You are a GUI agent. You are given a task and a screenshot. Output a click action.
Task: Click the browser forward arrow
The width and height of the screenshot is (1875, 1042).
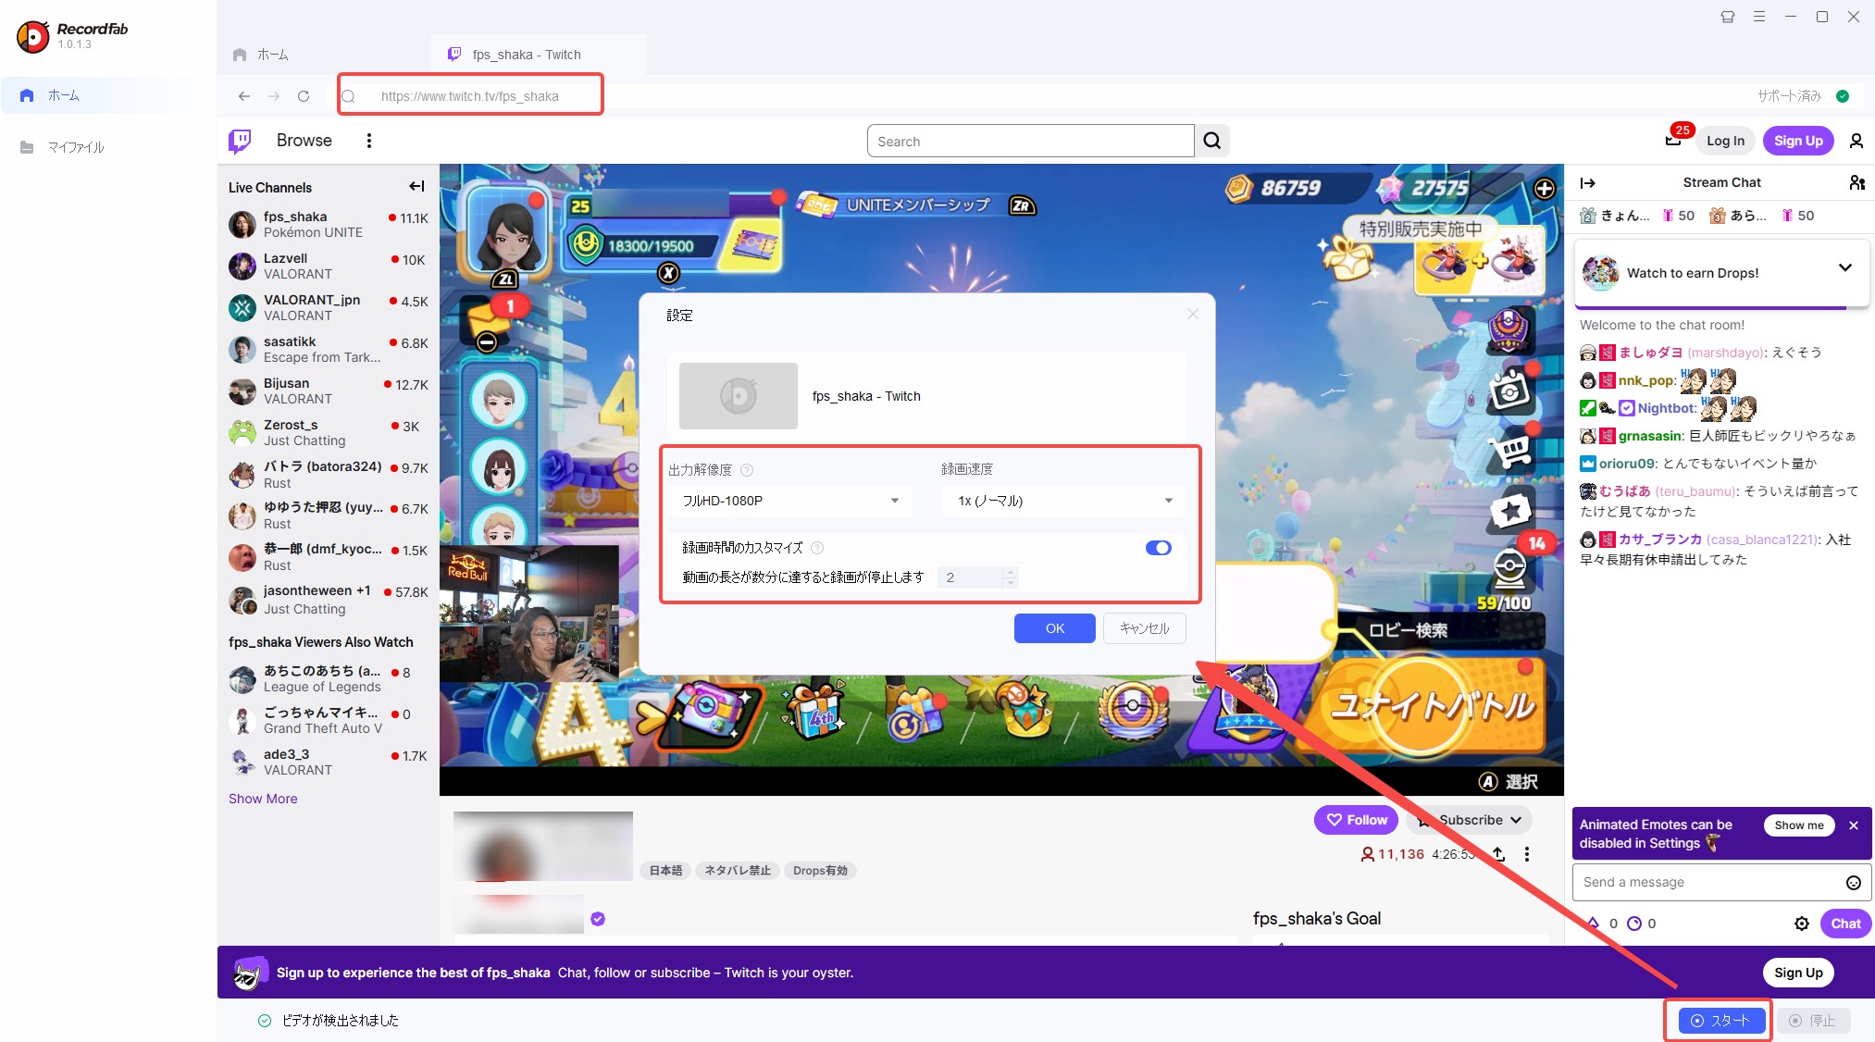(x=274, y=96)
